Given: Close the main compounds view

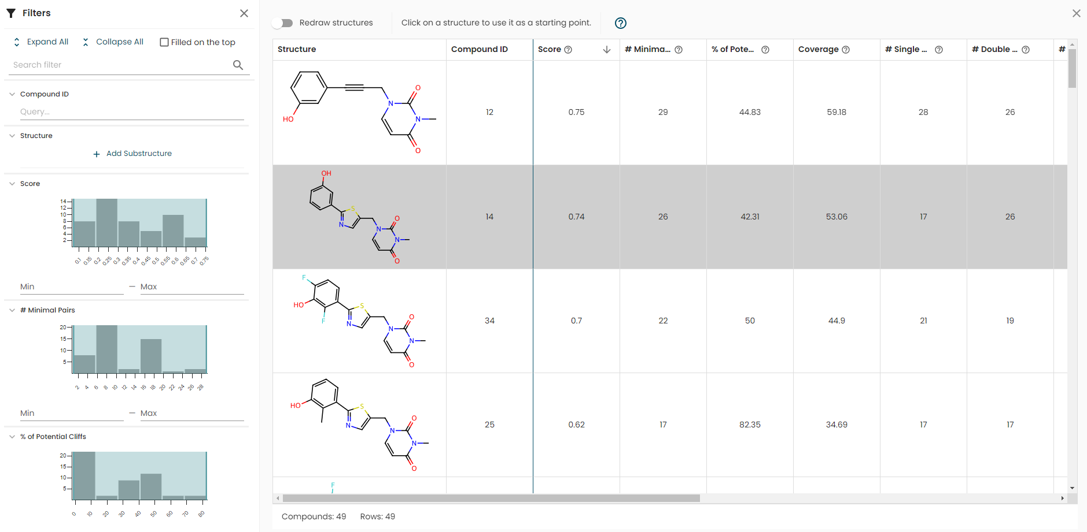Looking at the screenshot, I should tap(1076, 13).
